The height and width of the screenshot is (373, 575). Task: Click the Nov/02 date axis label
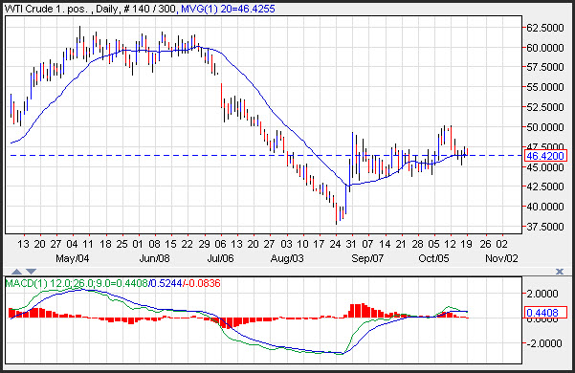(x=501, y=258)
